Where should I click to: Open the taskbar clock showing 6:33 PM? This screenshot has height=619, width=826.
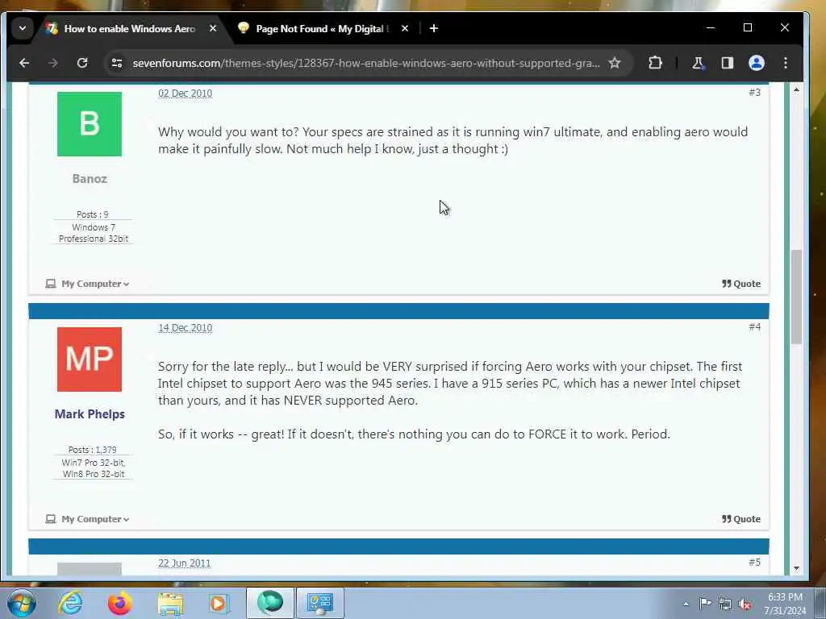coord(786,604)
